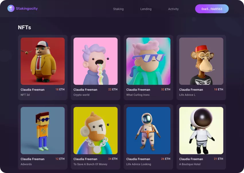Click the 'To Save A Bunch Of Money' title
Viewport: 244px width, 173px height.
point(90,164)
